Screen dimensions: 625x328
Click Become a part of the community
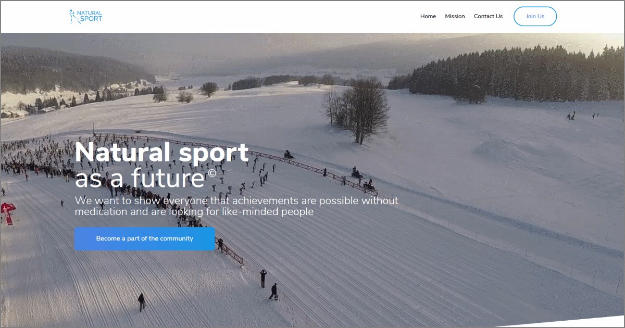144,238
